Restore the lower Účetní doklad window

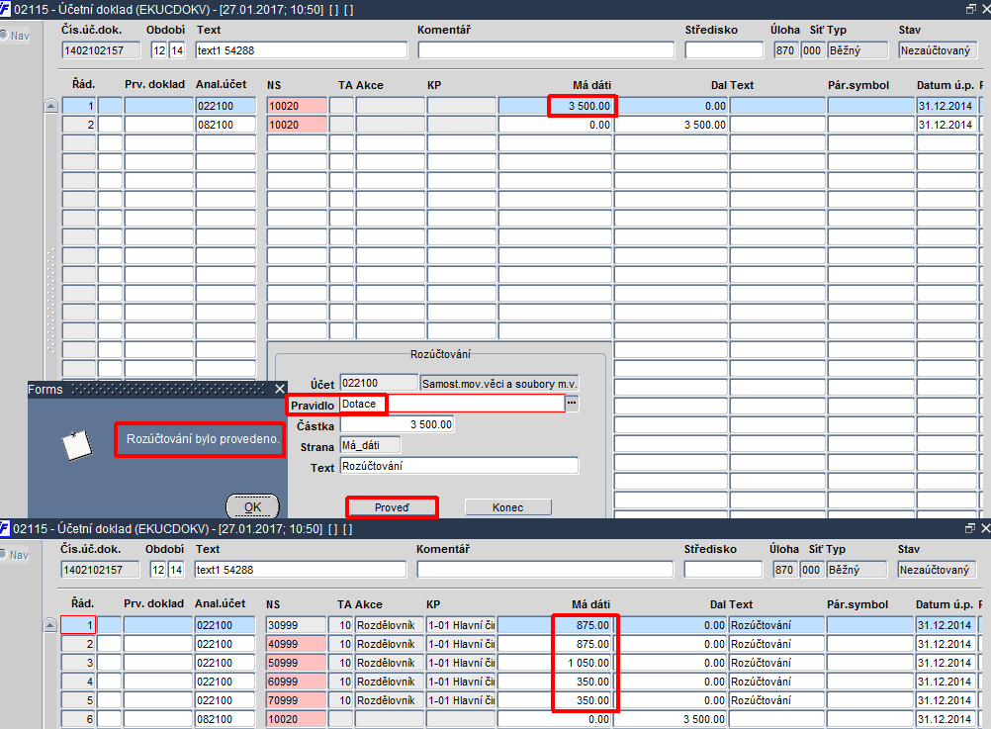click(x=970, y=528)
